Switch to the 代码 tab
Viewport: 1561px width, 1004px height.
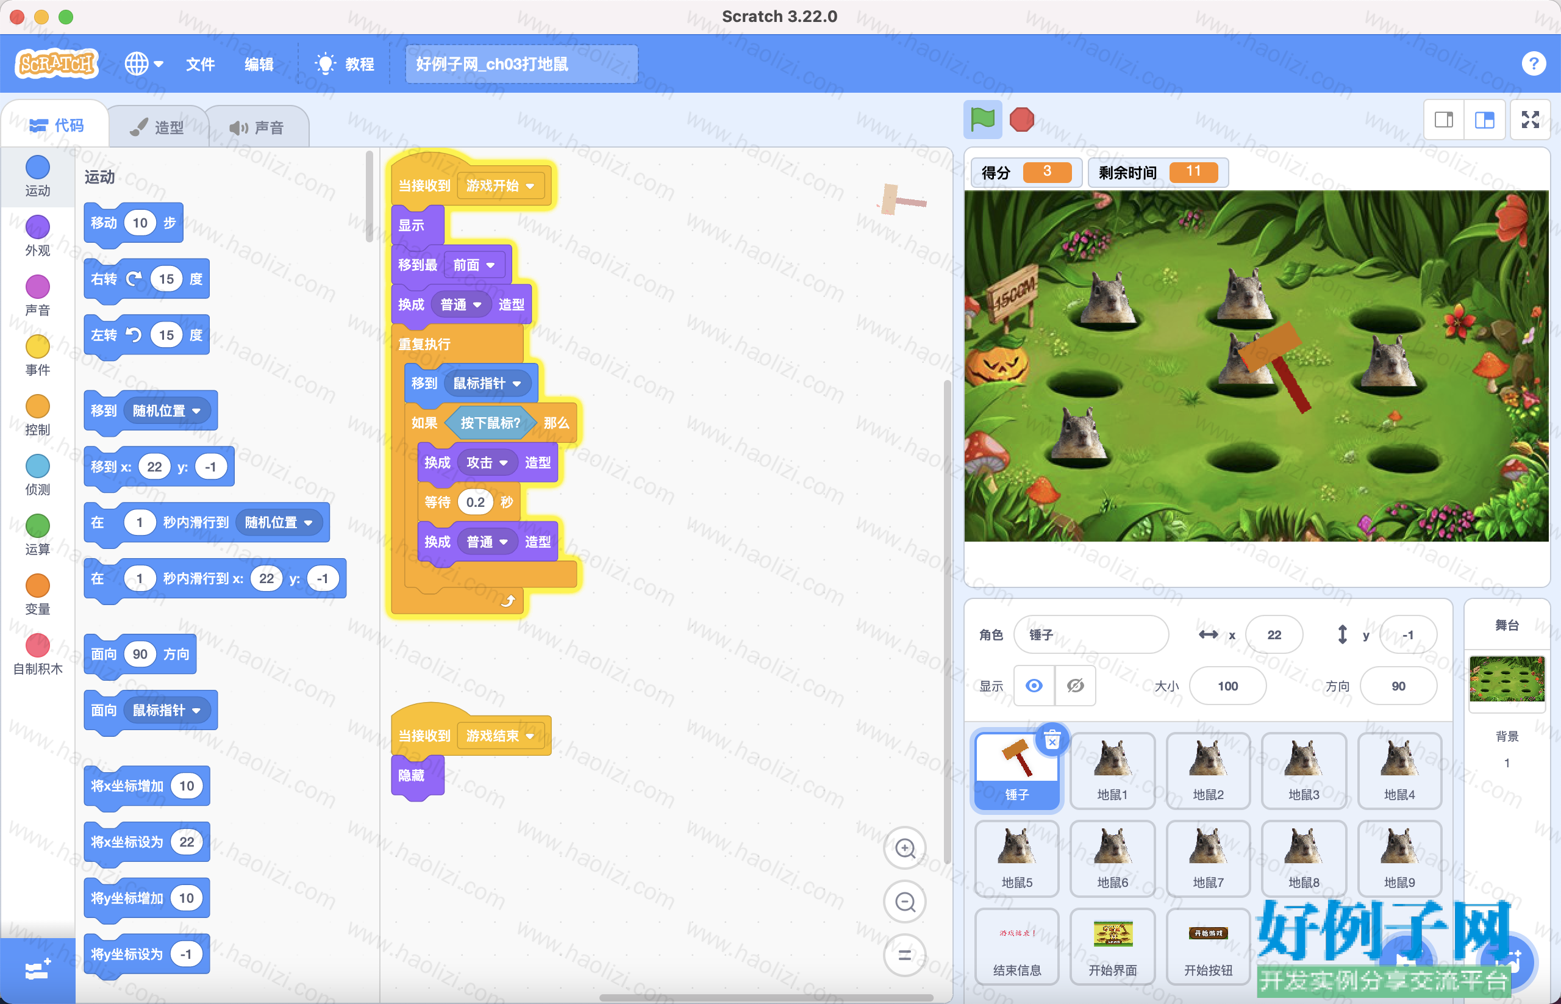point(57,125)
